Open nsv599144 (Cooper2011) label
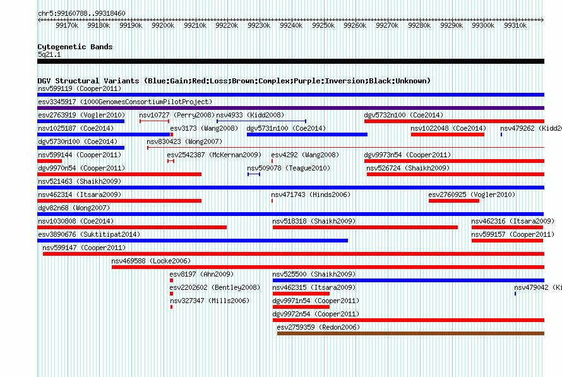This screenshot has width=562, height=377. tap(80, 155)
